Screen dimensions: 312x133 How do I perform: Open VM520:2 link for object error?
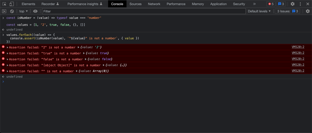[298, 65]
